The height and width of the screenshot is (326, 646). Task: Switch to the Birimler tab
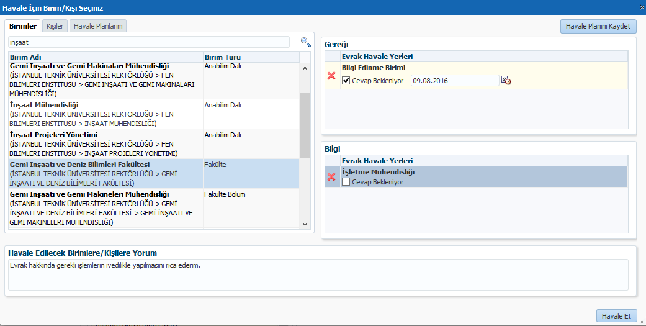(x=23, y=26)
